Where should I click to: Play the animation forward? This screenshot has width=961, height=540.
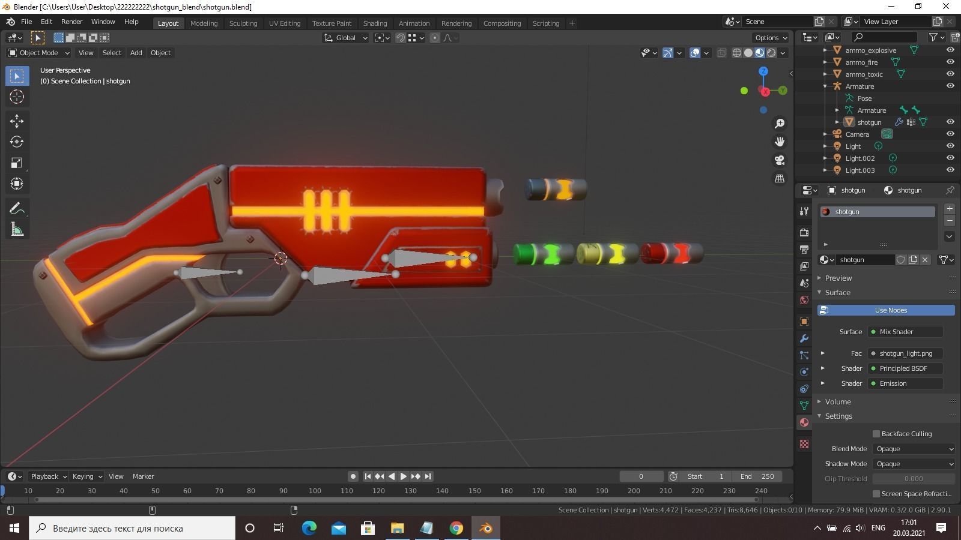[404, 476]
